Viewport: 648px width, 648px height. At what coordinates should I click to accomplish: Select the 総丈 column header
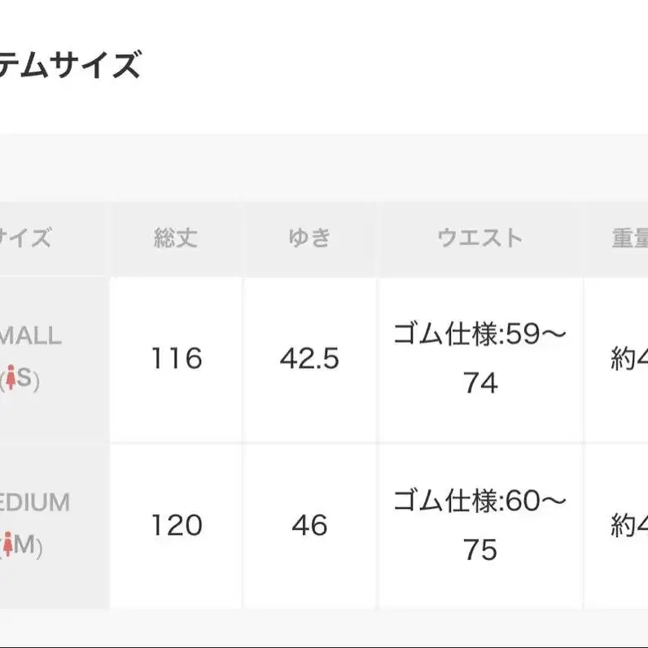(176, 239)
